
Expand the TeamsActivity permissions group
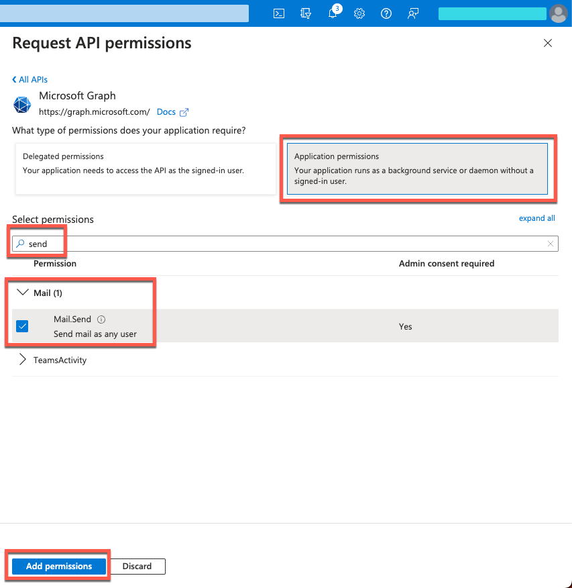click(22, 360)
